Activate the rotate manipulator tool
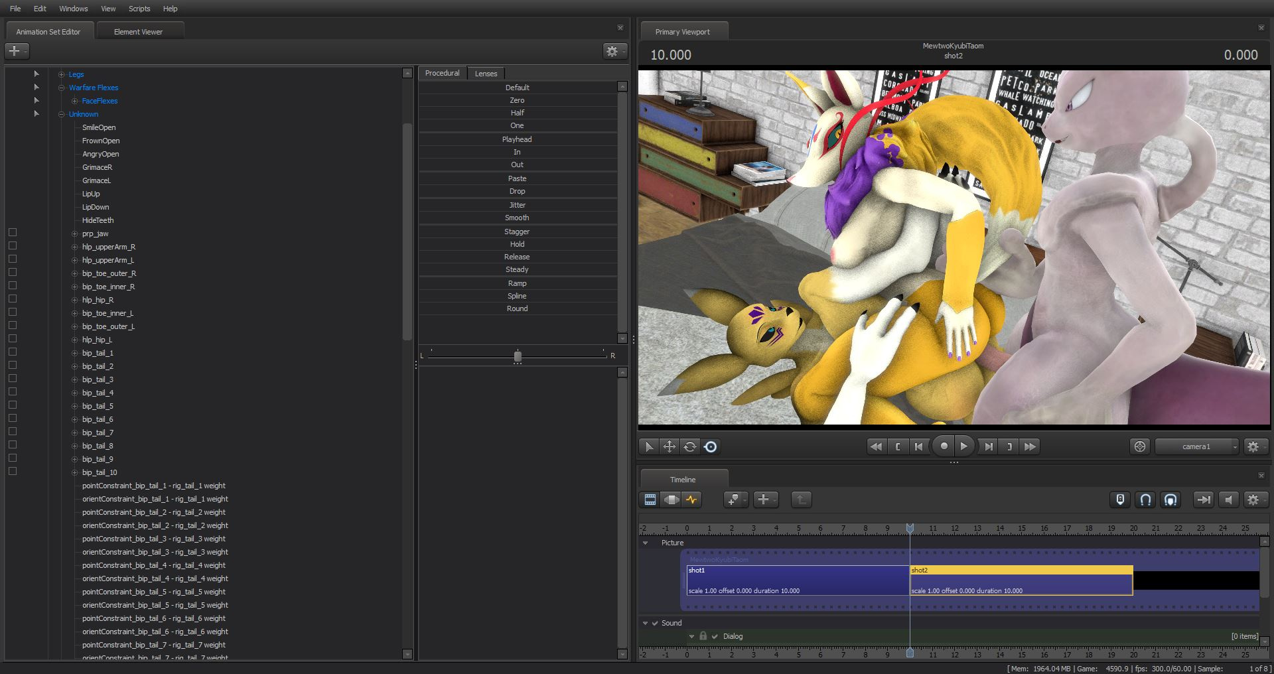The width and height of the screenshot is (1274, 674). (x=690, y=446)
